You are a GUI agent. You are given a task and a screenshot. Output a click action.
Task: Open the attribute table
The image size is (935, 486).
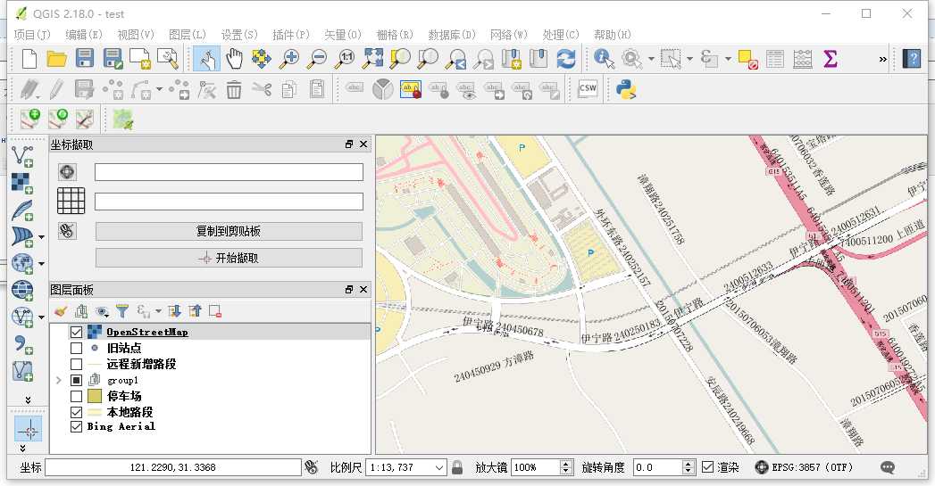coord(775,58)
